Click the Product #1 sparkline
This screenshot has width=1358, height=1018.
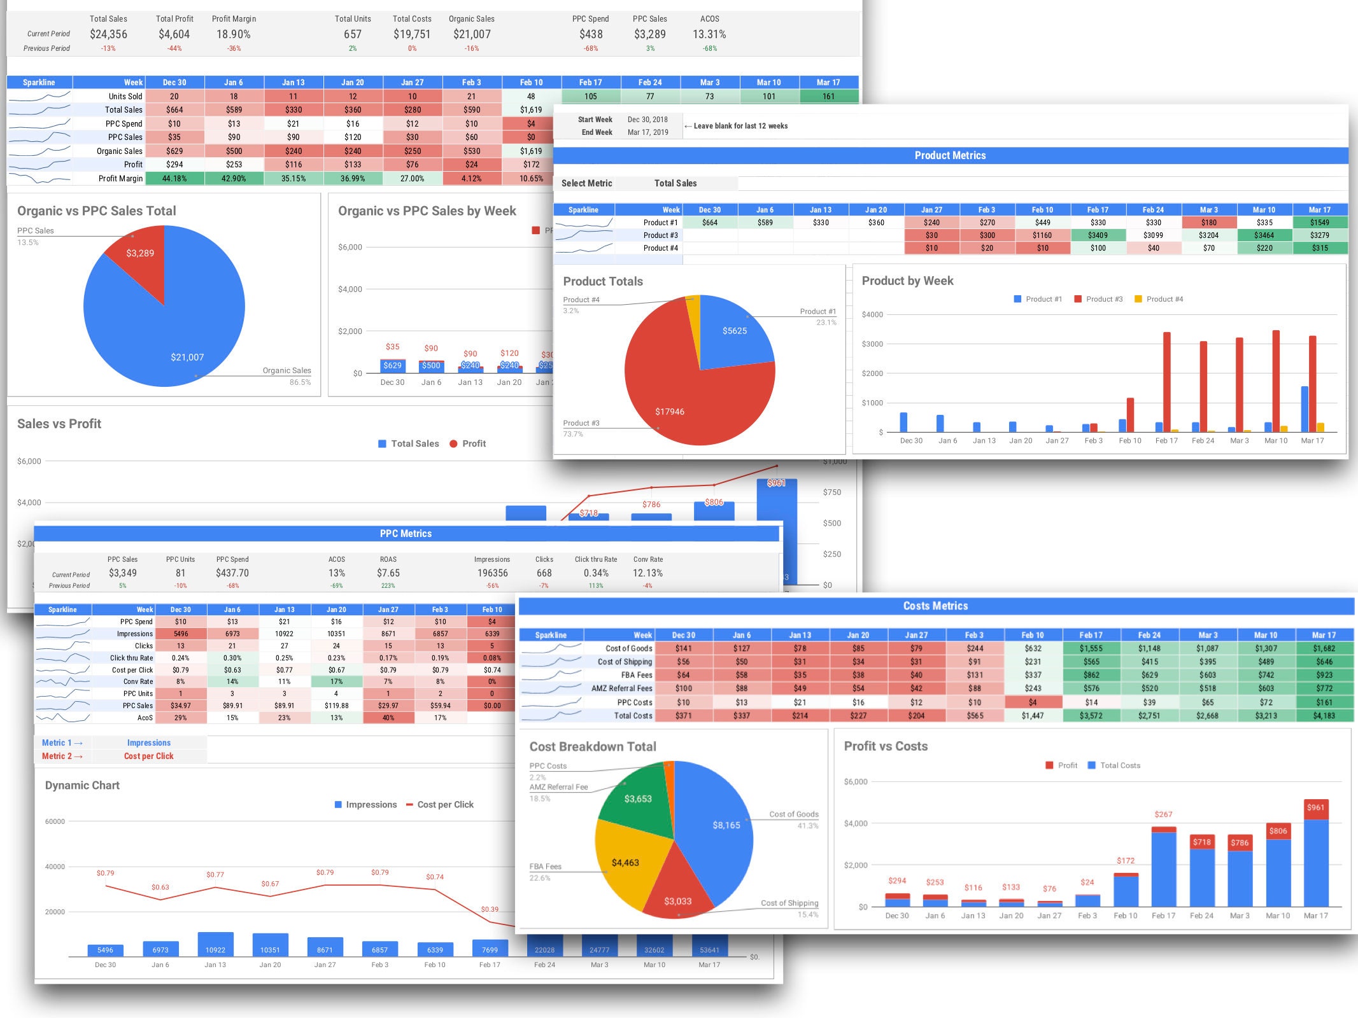click(584, 222)
